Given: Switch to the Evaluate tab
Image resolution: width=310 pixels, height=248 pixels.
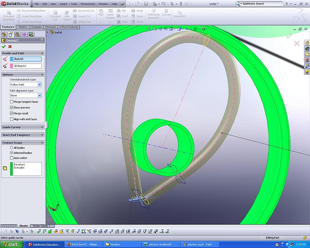Looking at the screenshot, I should (x=36, y=27).
